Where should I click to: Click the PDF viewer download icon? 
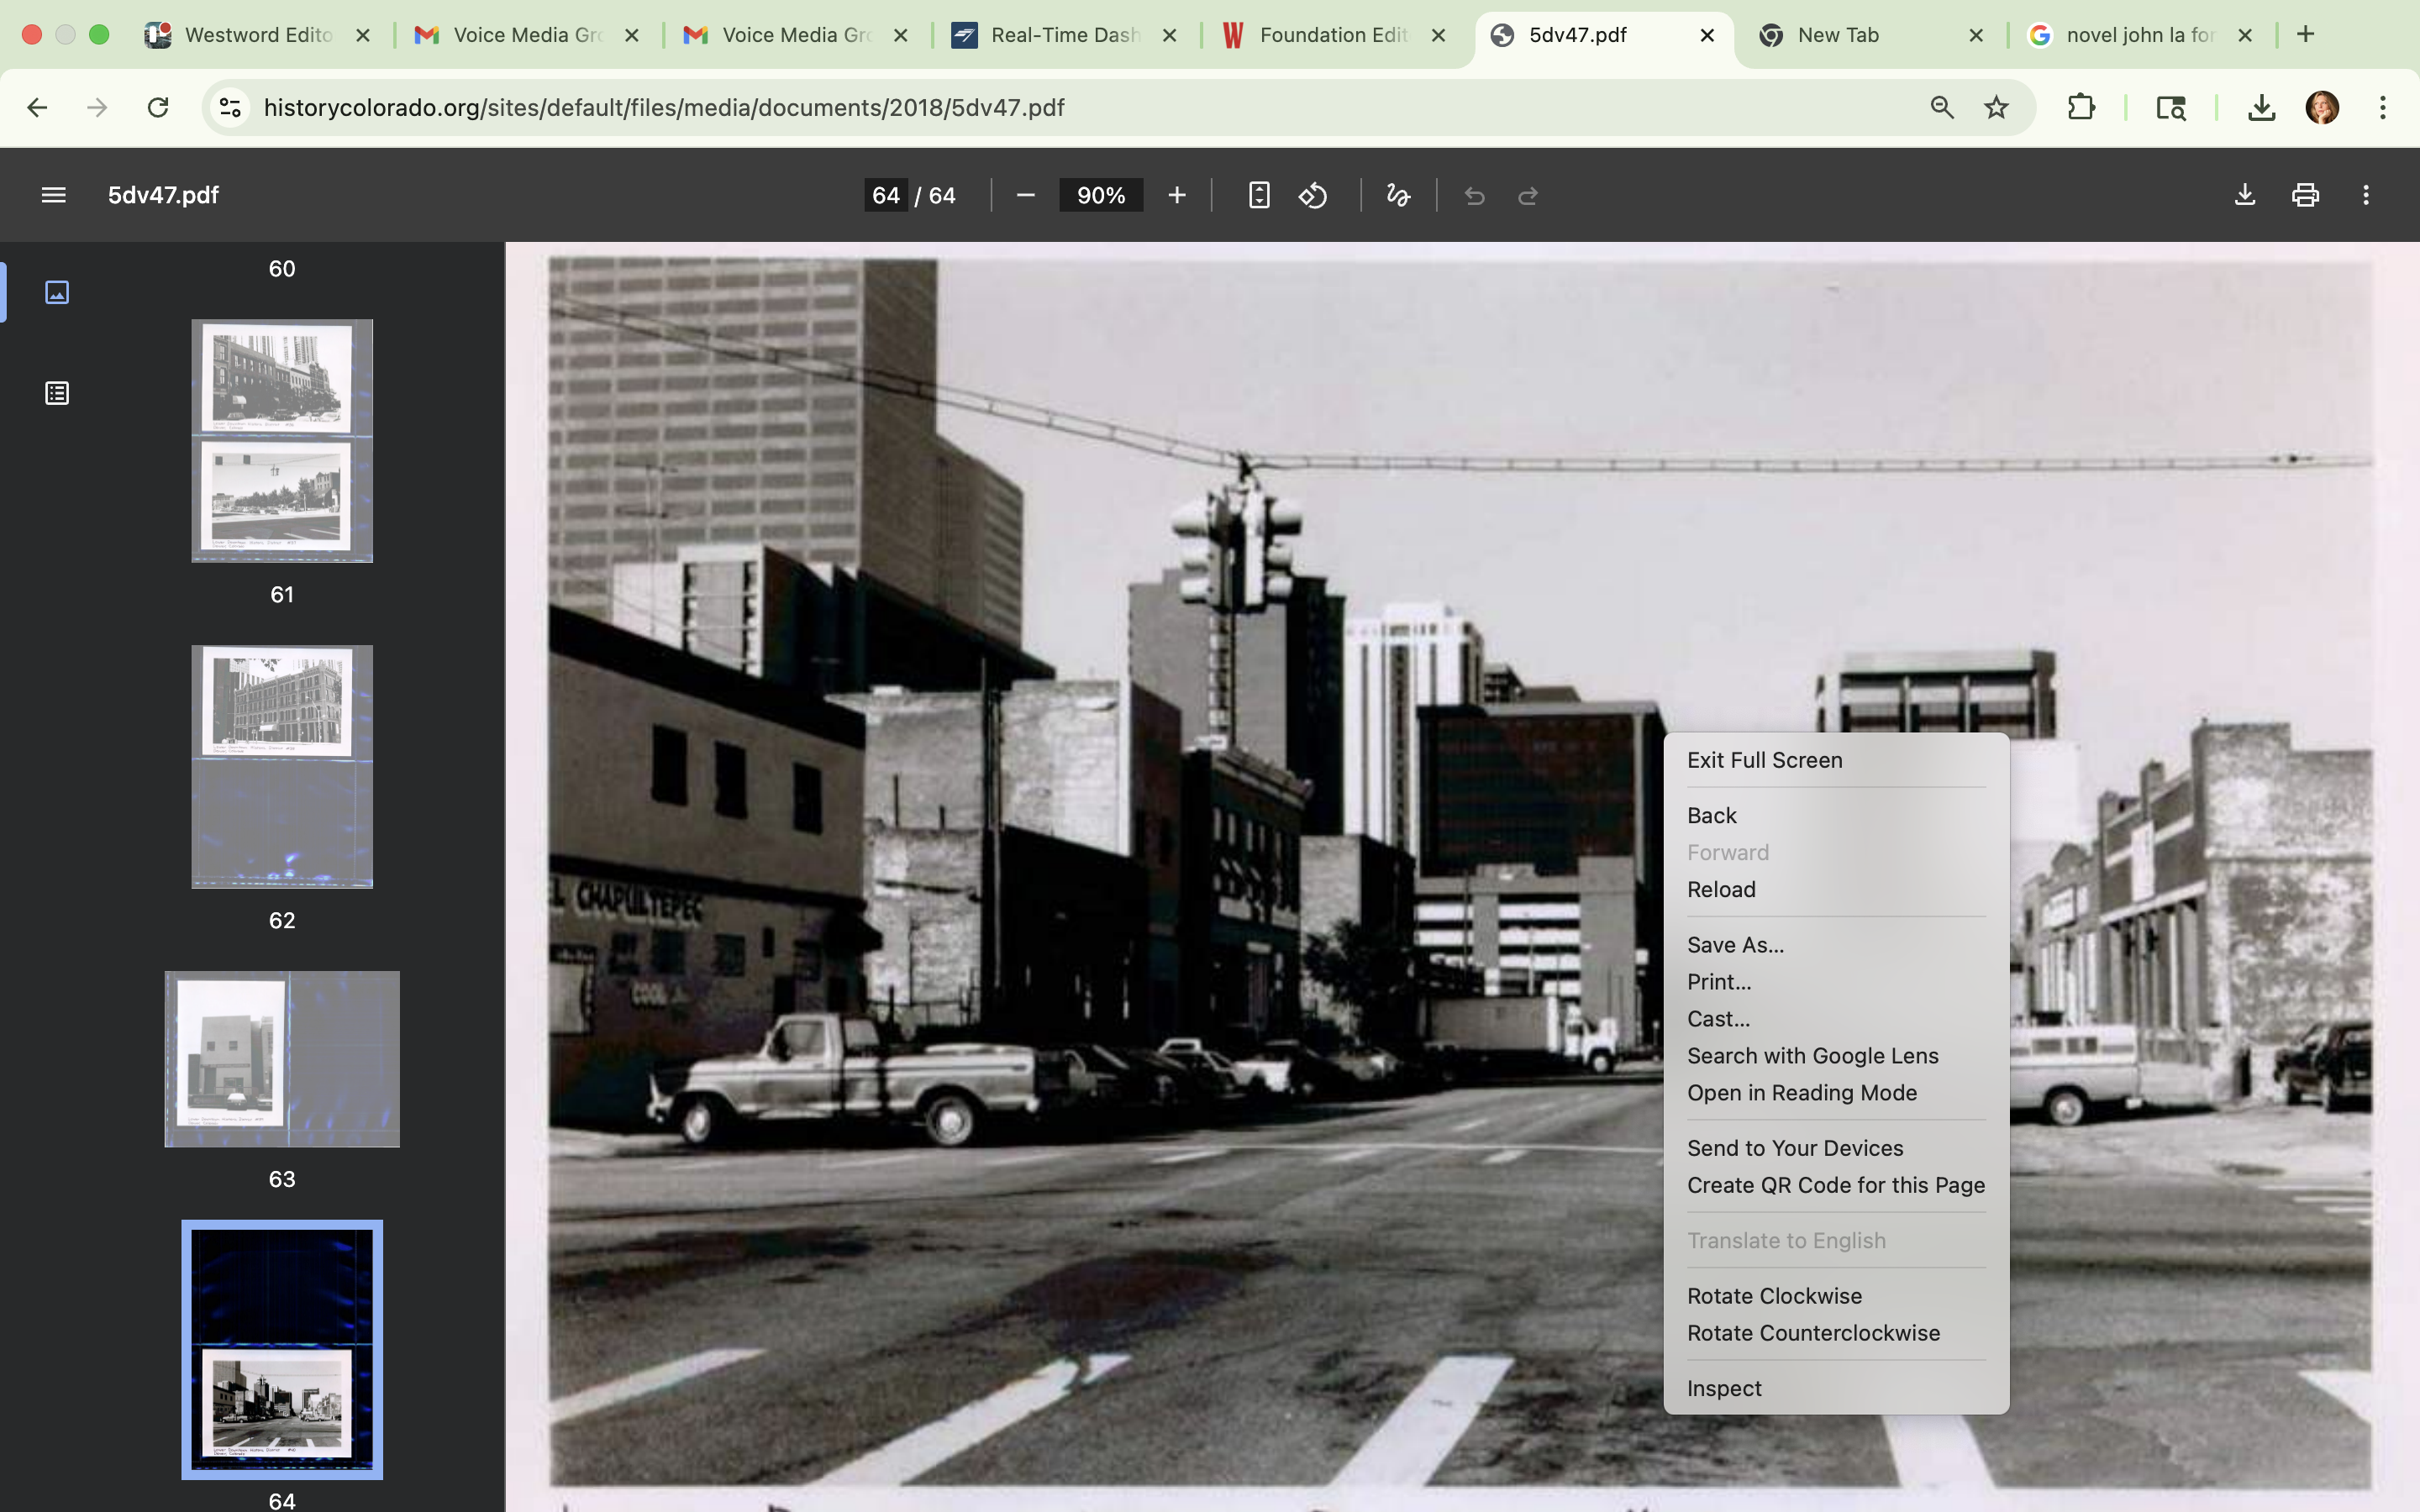coord(2244,195)
